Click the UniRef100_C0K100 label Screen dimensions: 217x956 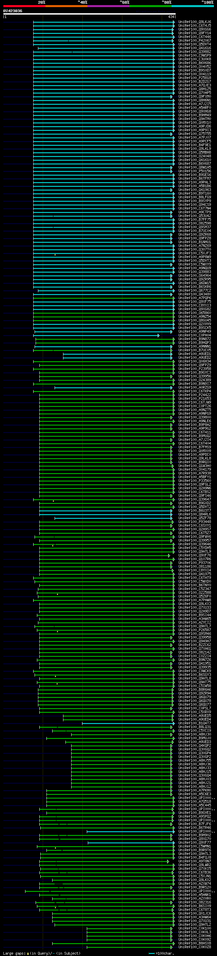(x=195, y=928)
